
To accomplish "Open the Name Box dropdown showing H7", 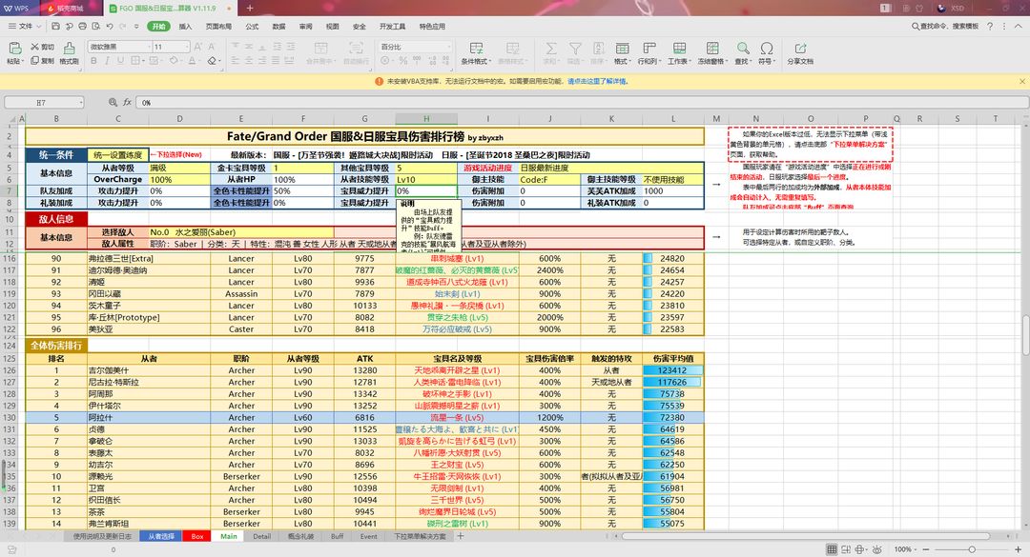I will (81, 102).
